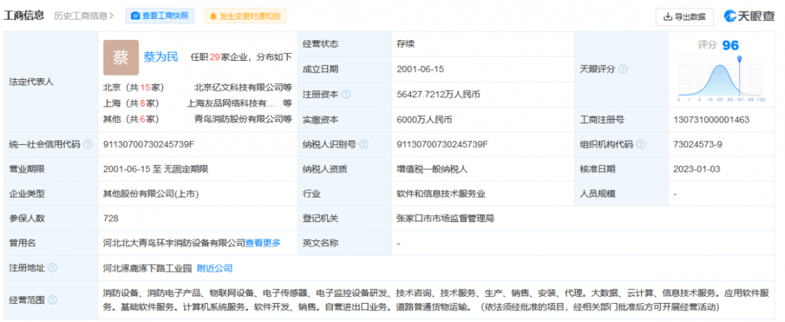785x322 pixels.
Task: Click 张家口市市场监督管理局 text
Action: pyautogui.click(x=446, y=218)
